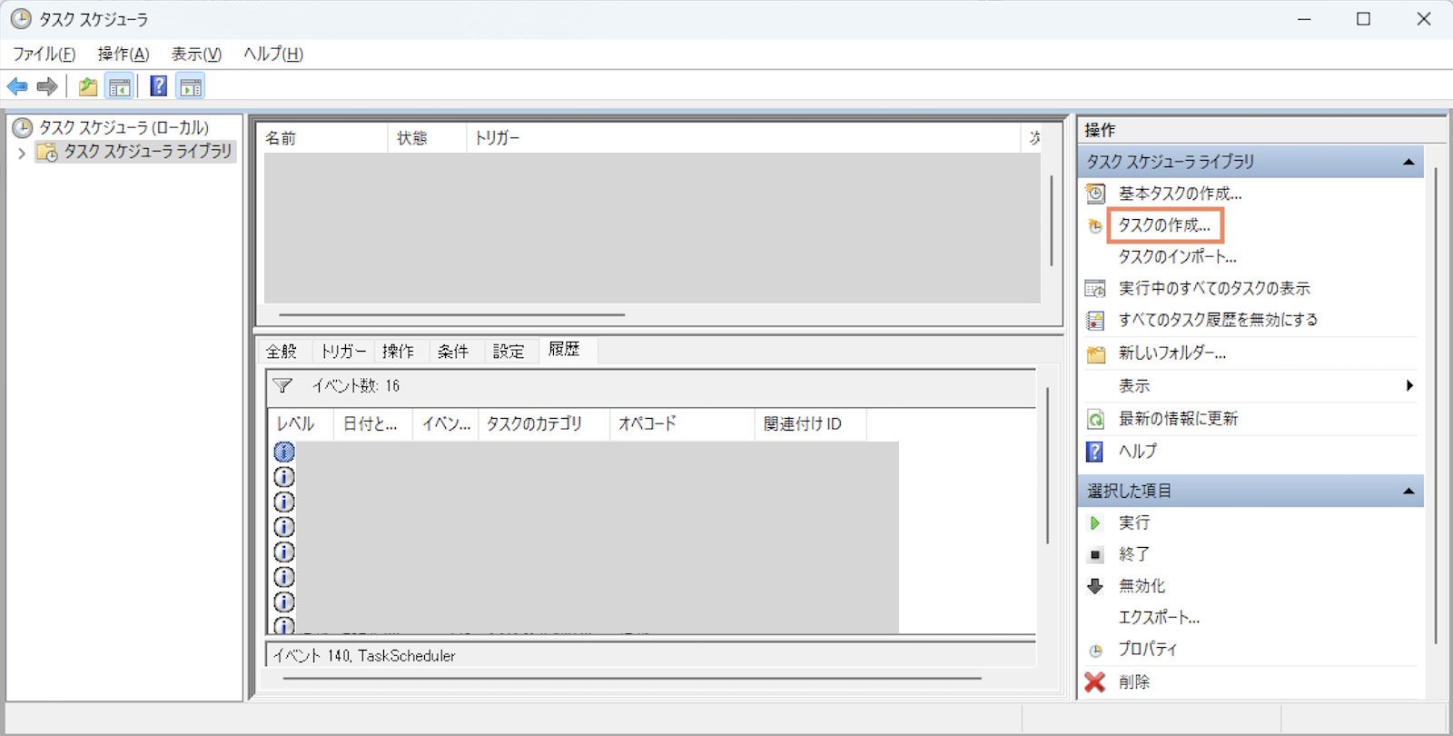Sort history by 関連付け ID column
The height and width of the screenshot is (736, 1453).
coord(810,424)
